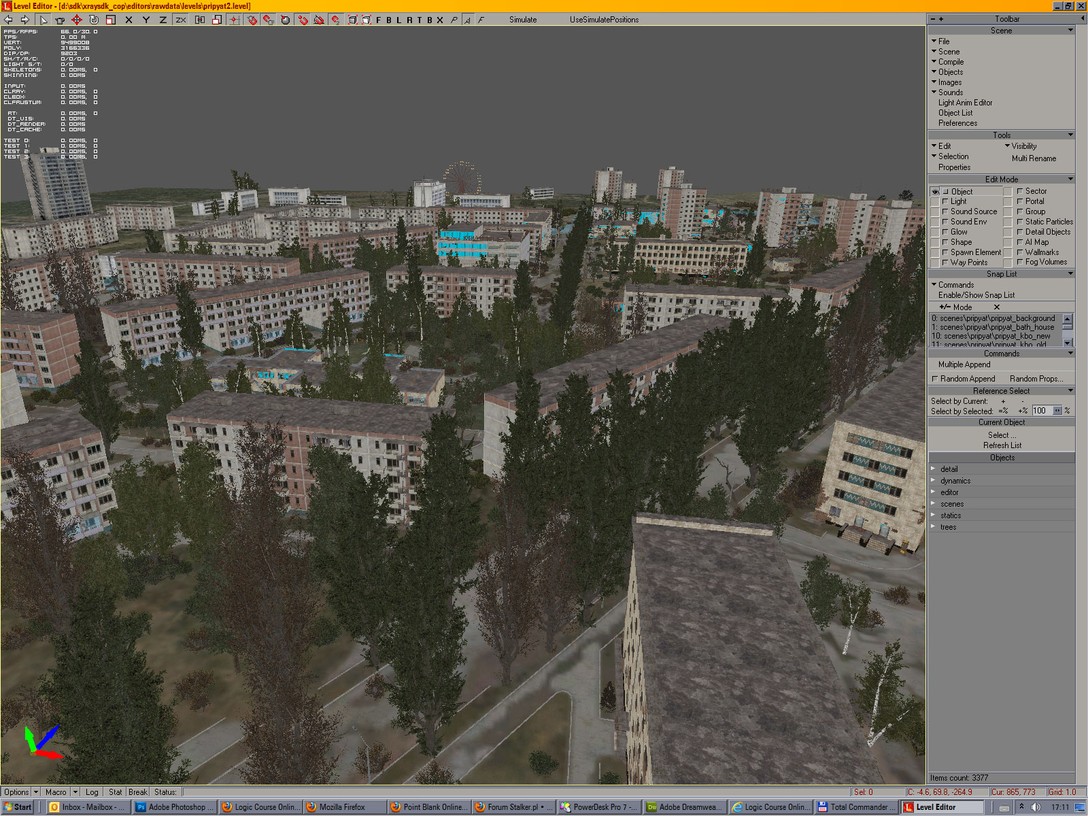The height and width of the screenshot is (816, 1088).
Task: Click the Simulate button
Action: point(523,20)
